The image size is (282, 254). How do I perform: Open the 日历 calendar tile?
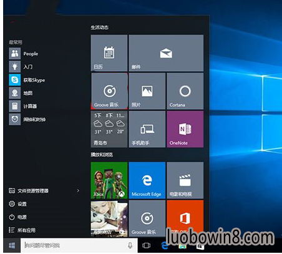pyautogui.click(x=109, y=53)
